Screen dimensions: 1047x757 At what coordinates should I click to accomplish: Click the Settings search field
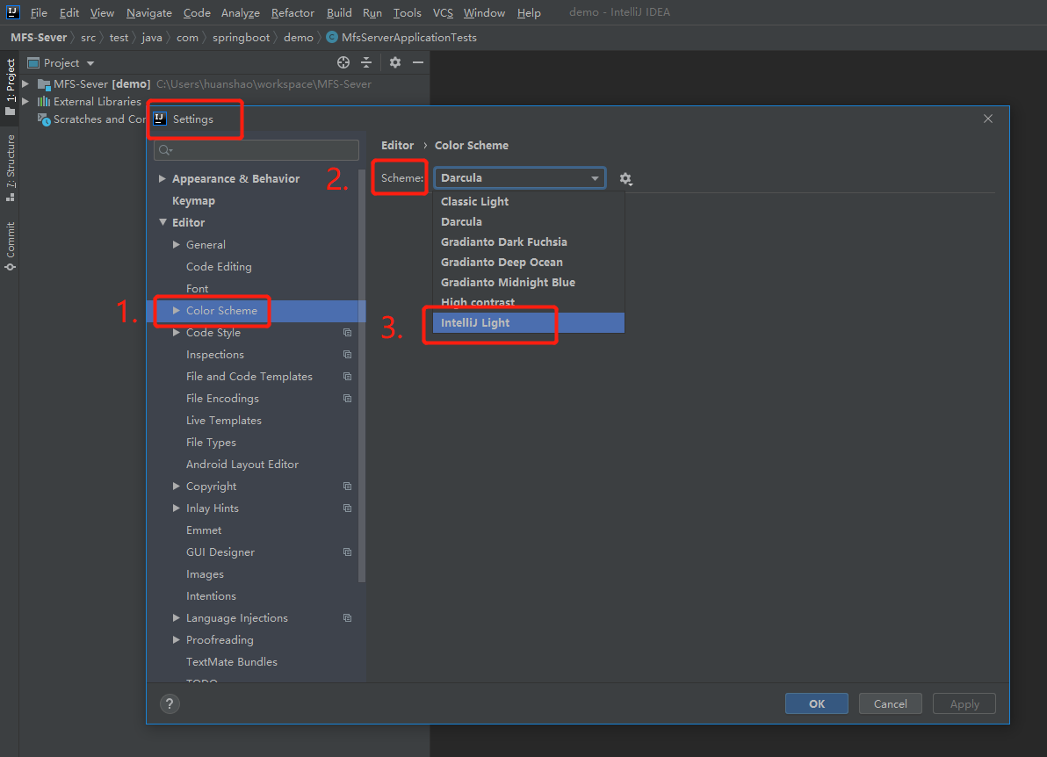point(256,149)
